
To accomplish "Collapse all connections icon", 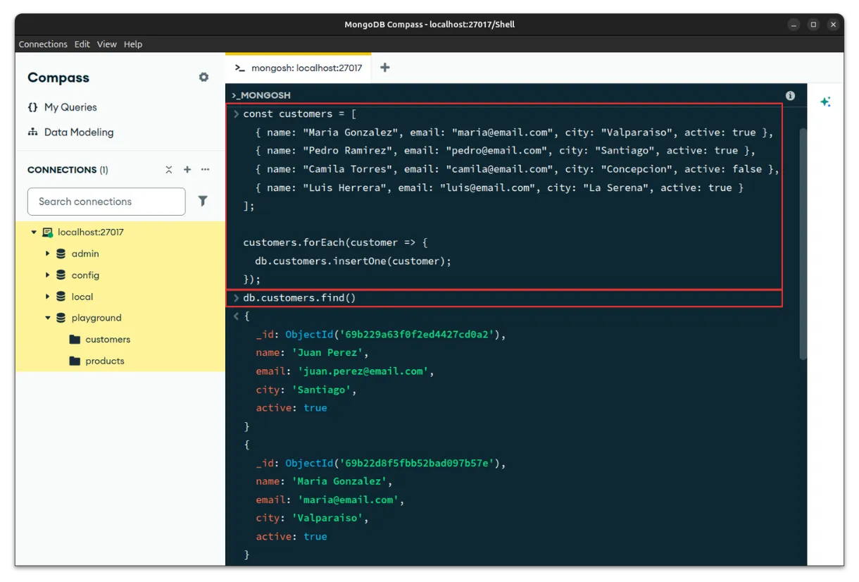I will [x=169, y=170].
